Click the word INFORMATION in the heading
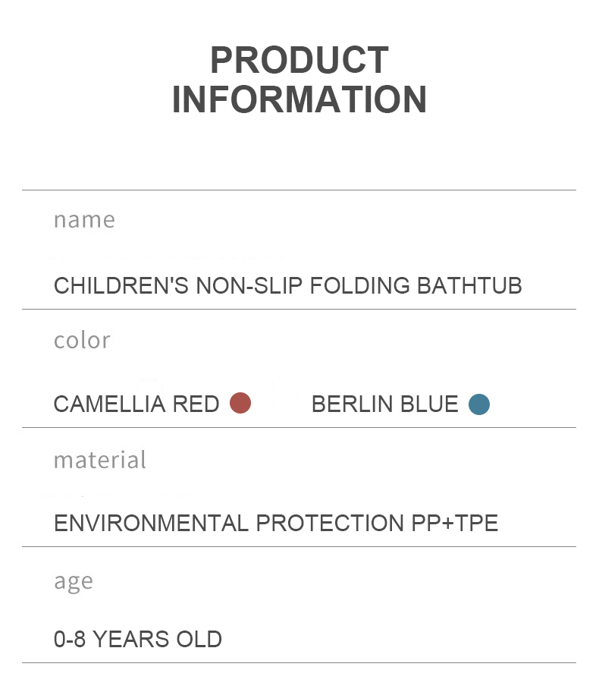Screen dimensions: 599x692 pyautogui.click(x=299, y=100)
